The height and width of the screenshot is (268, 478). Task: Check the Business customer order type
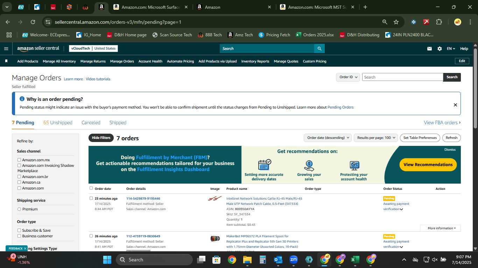coord(19,236)
